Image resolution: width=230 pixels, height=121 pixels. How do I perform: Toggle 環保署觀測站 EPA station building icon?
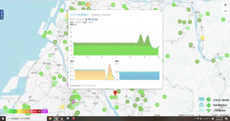(201, 105)
